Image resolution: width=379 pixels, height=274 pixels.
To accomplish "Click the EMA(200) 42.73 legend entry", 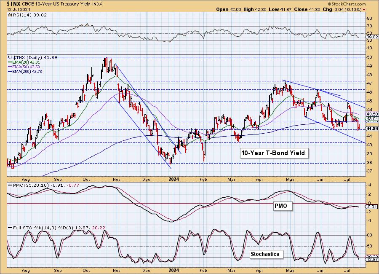I will pyautogui.click(x=27, y=71).
